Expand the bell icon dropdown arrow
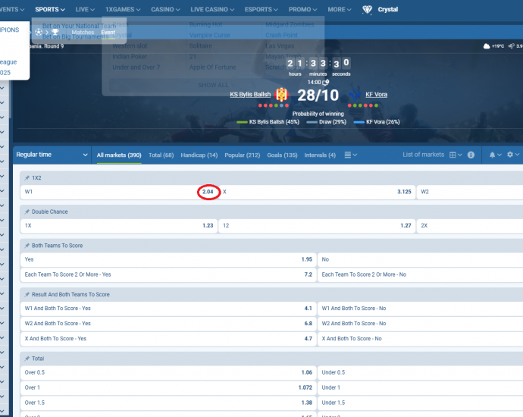This screenshot has height=417, width=523. [500, 155]
